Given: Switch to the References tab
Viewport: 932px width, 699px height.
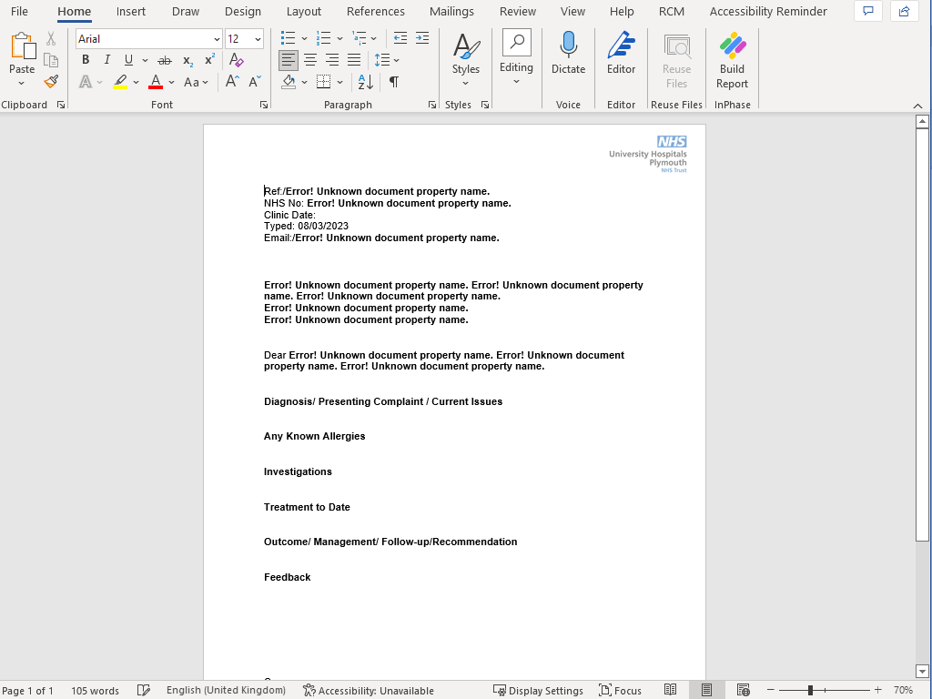Looking at the screenshot, I should pos(376,11).
